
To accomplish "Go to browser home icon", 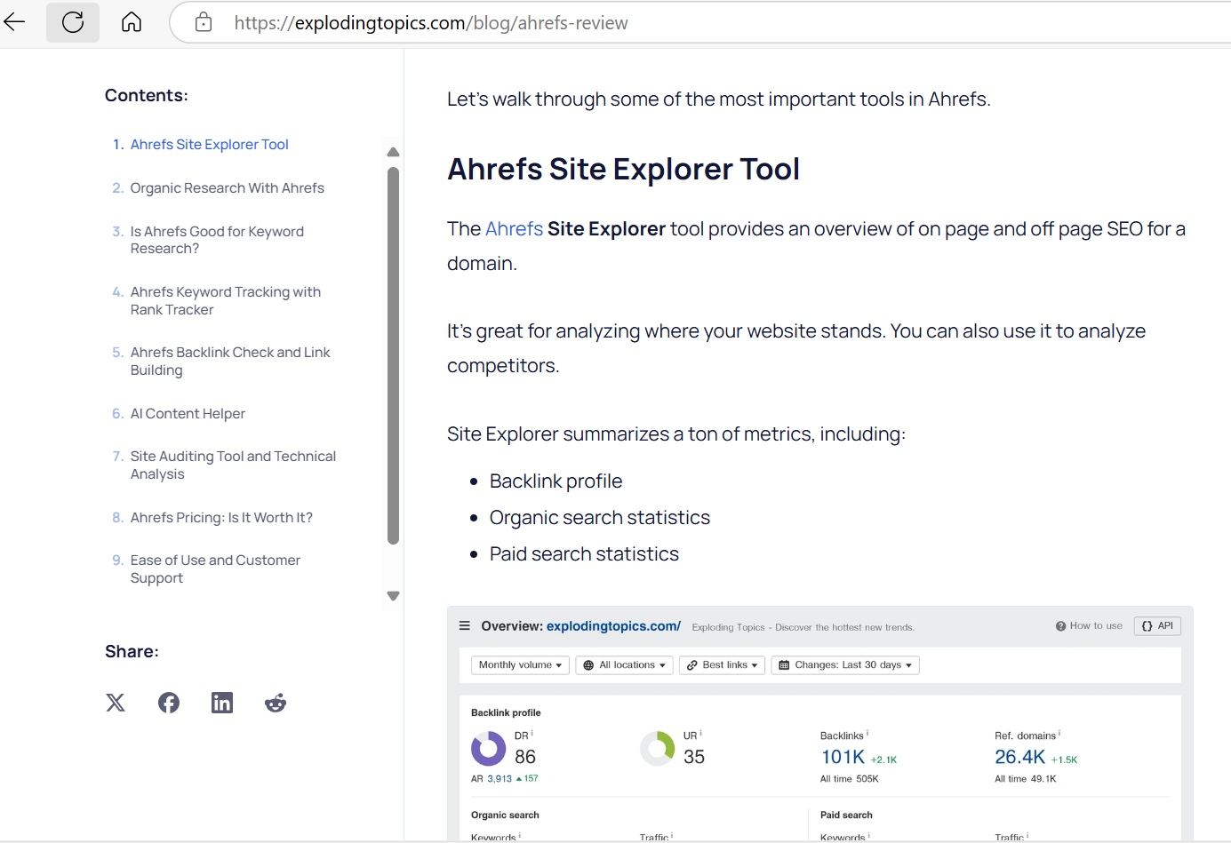I will [x=132, y=22].
